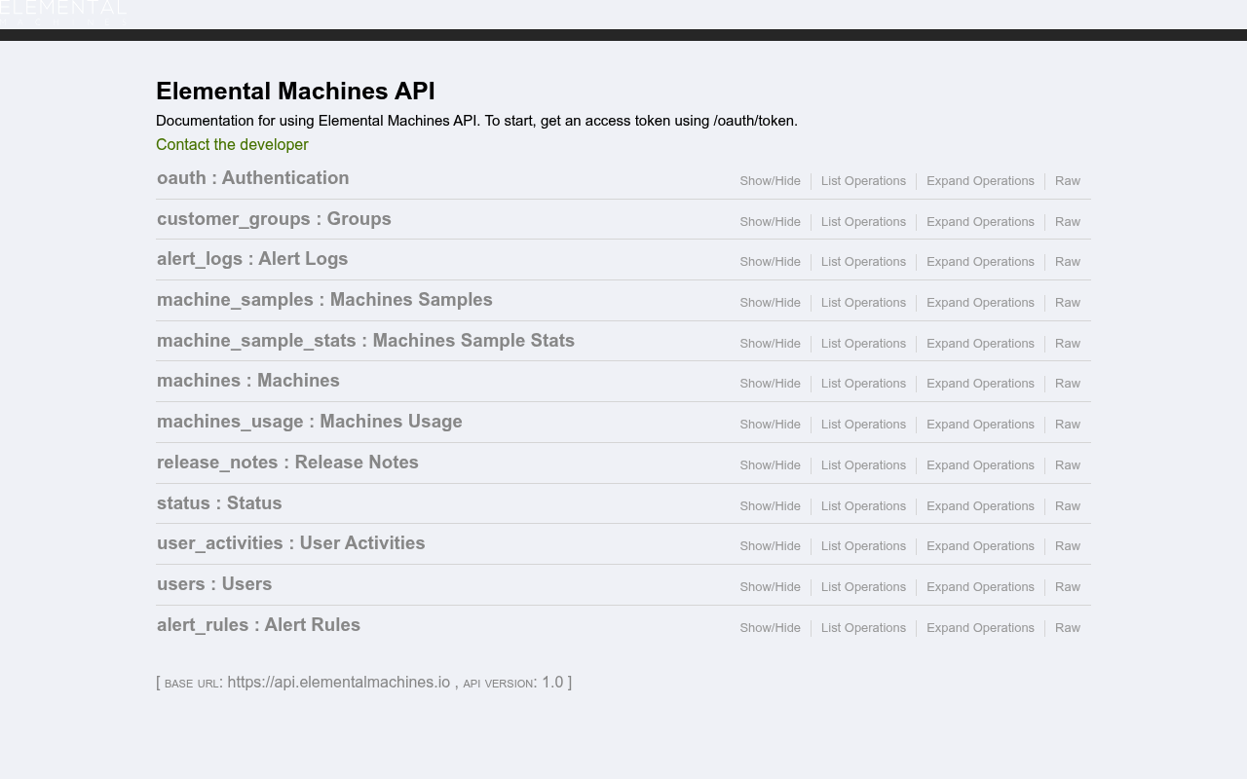Open Raw for customer_groups

pyautogui.click(x=1068, y=222)
